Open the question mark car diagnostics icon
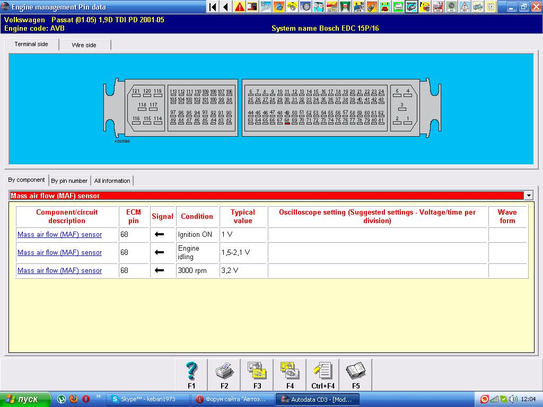 click(425, 6)
